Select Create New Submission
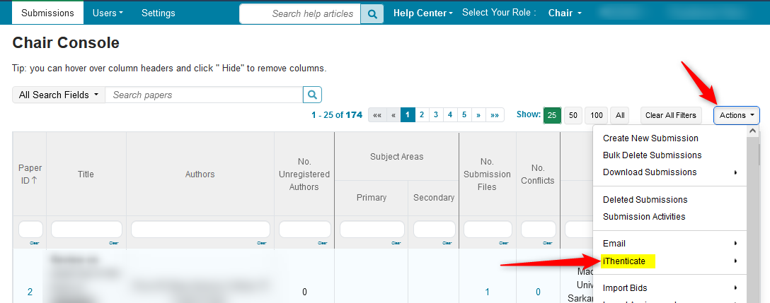This screenshot has height=303, width=770. point(650,138)
